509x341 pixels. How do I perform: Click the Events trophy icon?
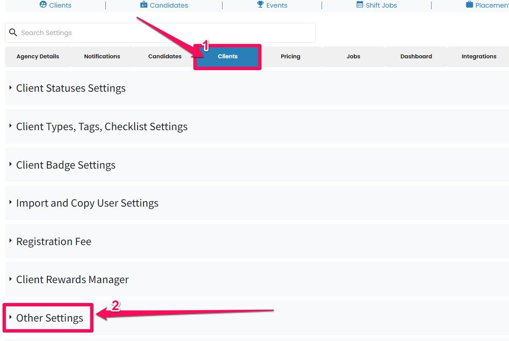(260, 5)
